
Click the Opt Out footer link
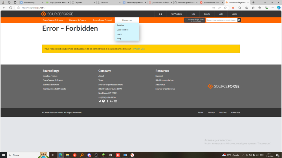point(223,112)
